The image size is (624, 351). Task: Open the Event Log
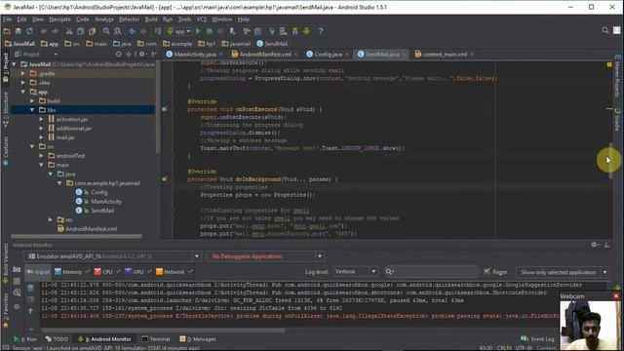[x=537, y=339]
